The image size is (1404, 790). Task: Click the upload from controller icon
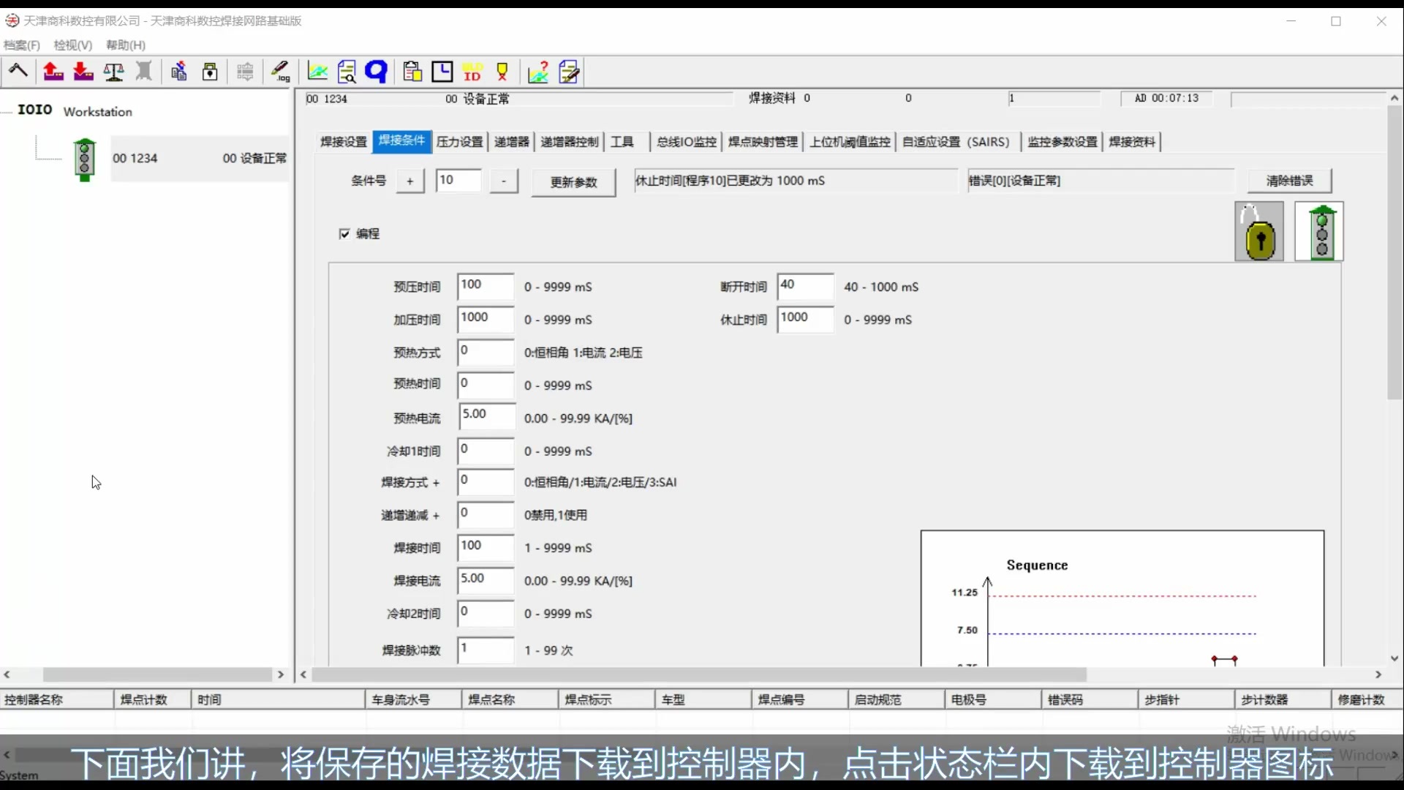coord(53,71)
